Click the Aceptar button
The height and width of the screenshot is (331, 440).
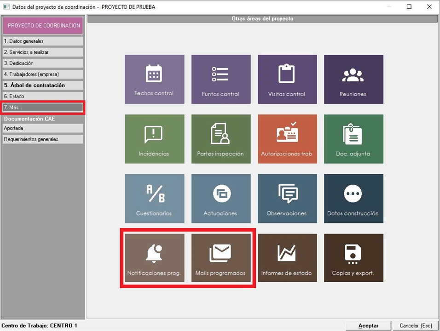point(368,325)
